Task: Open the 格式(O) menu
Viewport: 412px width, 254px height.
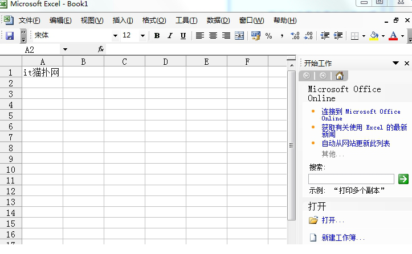Action: 154,20
